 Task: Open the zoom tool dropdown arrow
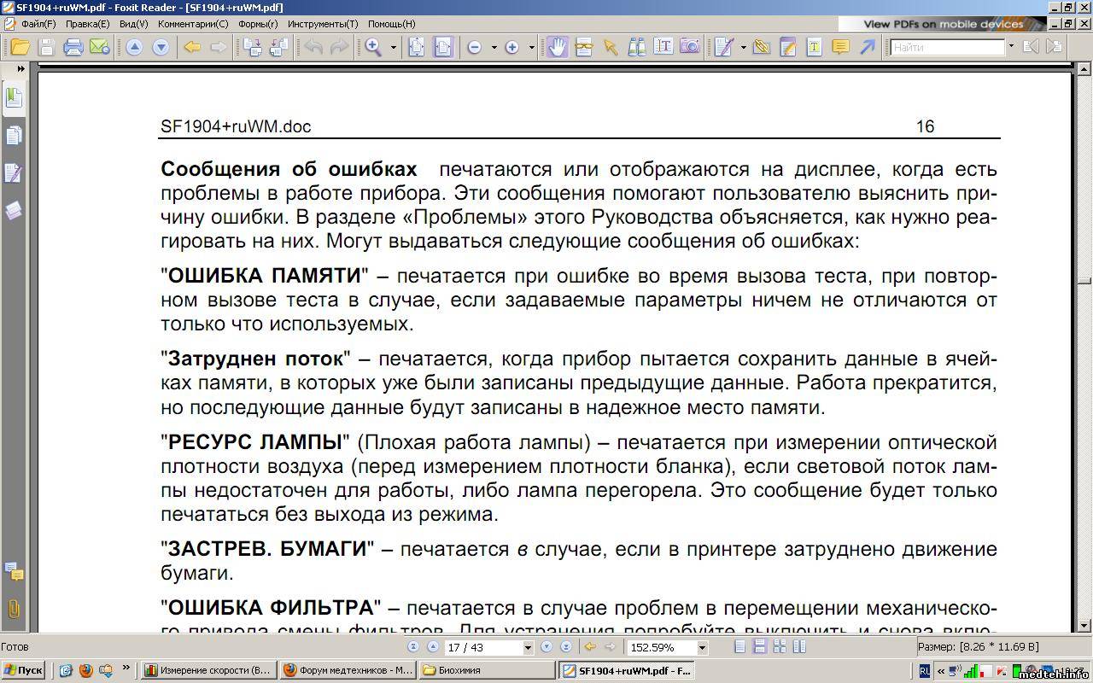click(393, 48)
